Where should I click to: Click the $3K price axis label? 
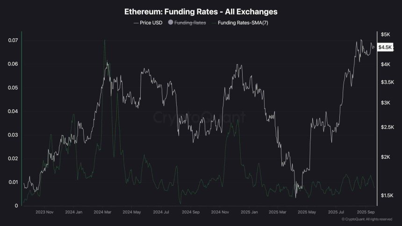click(385, 102)
